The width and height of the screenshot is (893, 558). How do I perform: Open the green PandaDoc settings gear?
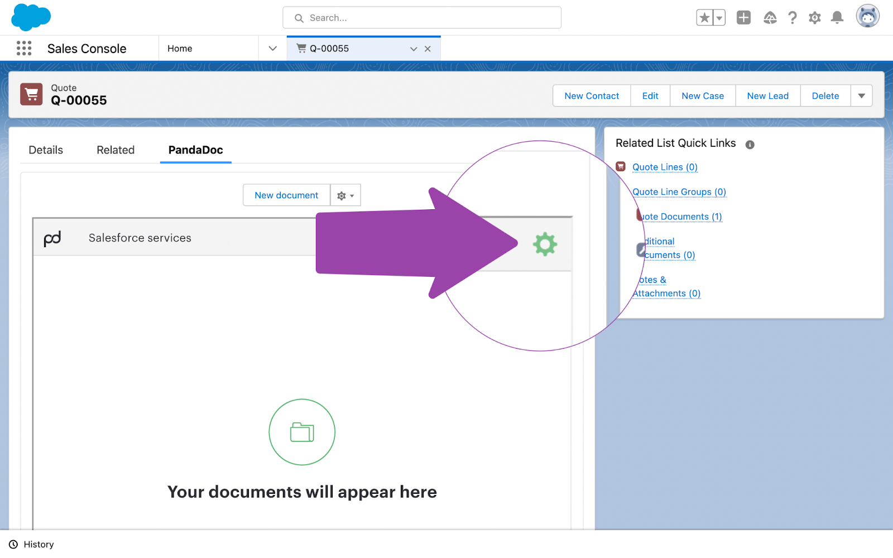pos(545,244)
